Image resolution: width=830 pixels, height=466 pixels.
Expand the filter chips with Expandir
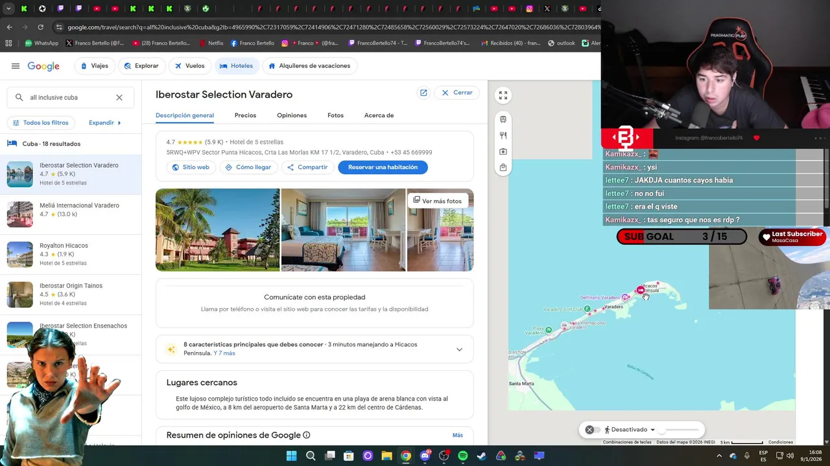[x=105, y=123]
